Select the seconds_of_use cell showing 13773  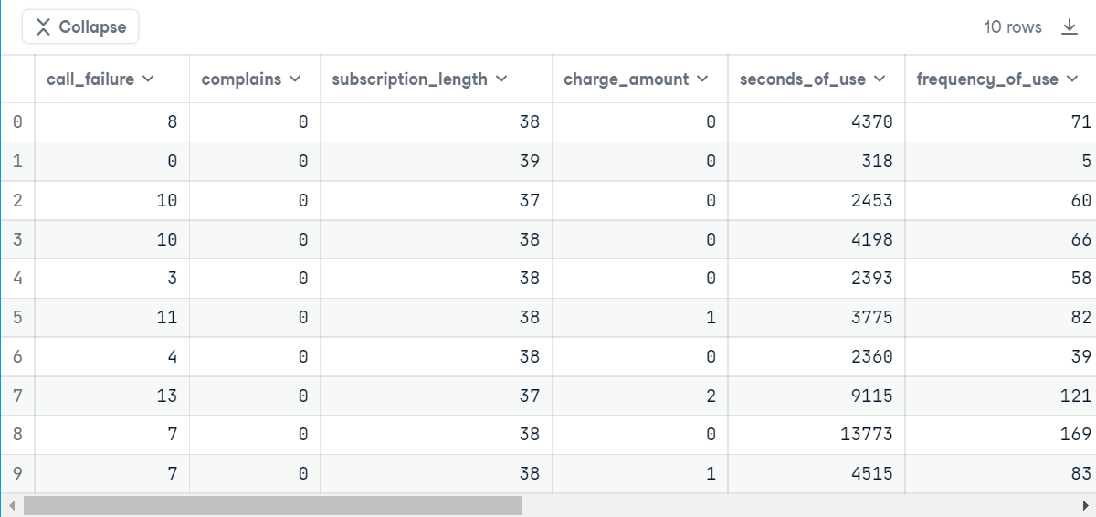[817, 435]
